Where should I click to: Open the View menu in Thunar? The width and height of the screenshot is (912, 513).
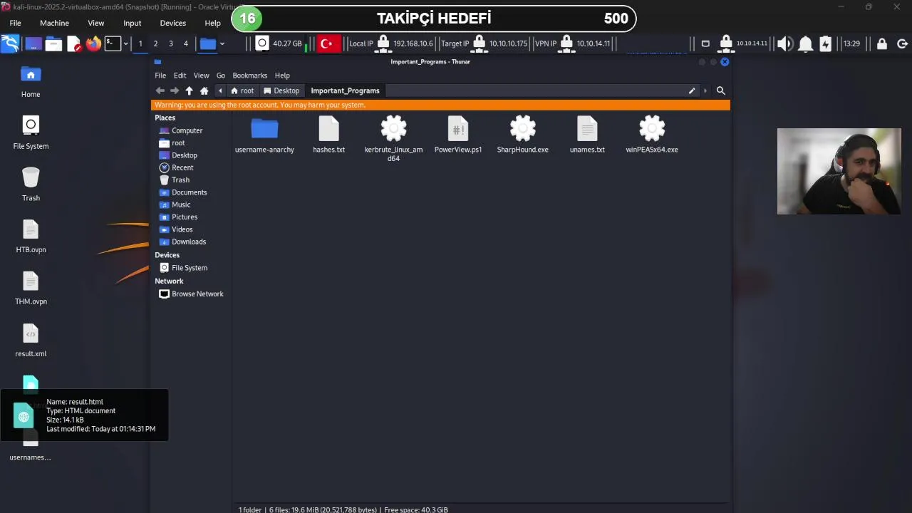[202, 76]
